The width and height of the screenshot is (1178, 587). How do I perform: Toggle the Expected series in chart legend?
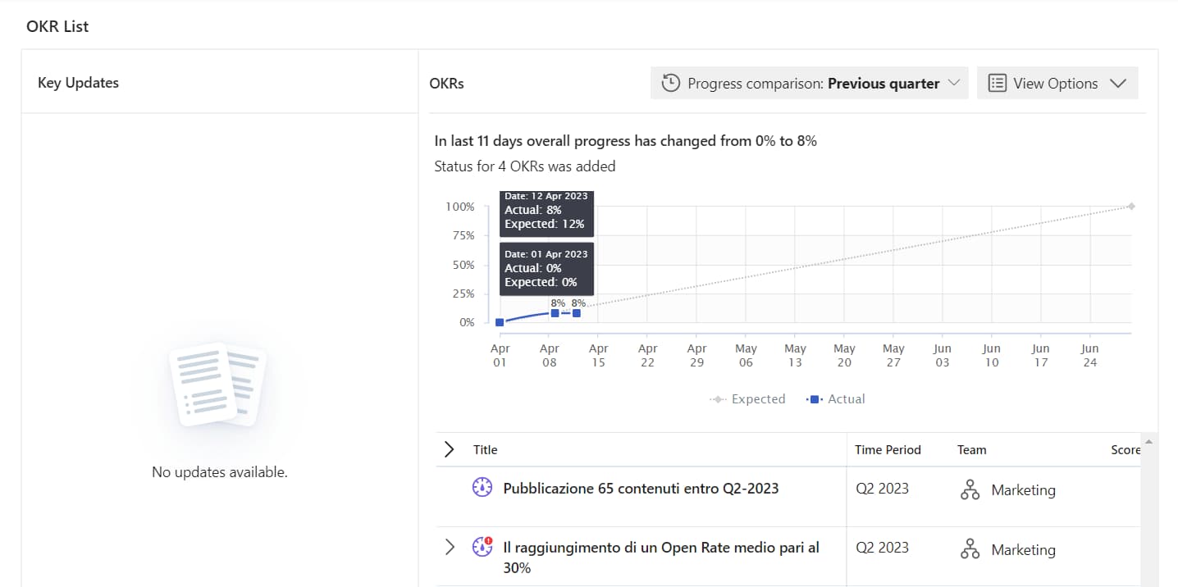point(748,399)
